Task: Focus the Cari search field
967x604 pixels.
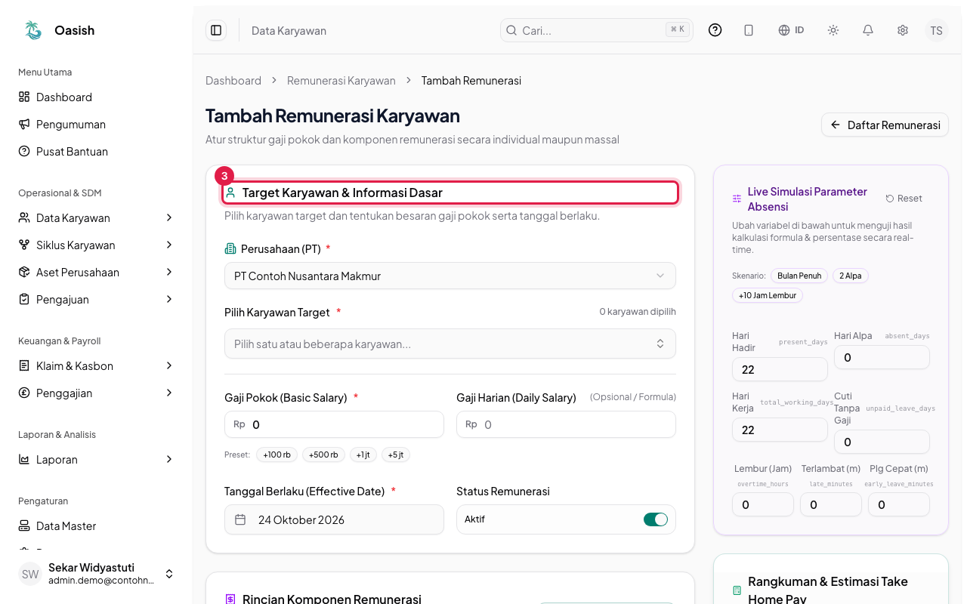Action: 597,30
